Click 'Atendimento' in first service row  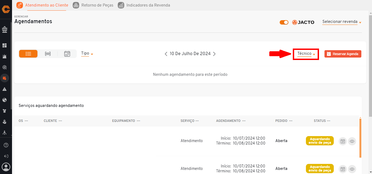(x=192, y=141)
